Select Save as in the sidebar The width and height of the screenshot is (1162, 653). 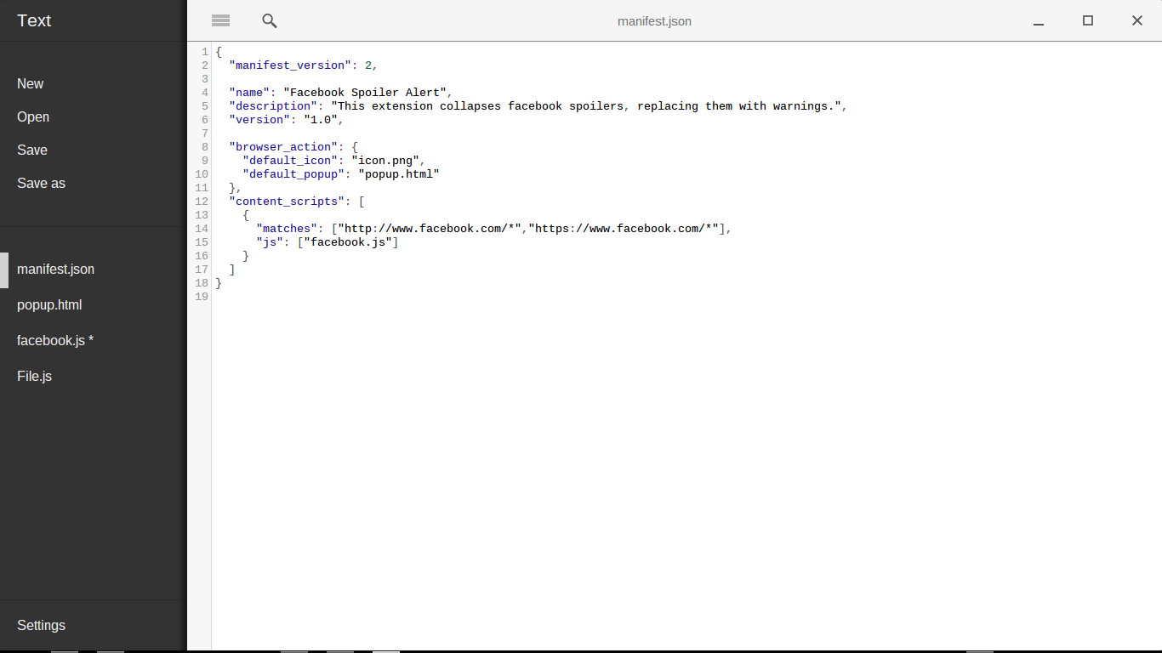(x=41, y=183)
